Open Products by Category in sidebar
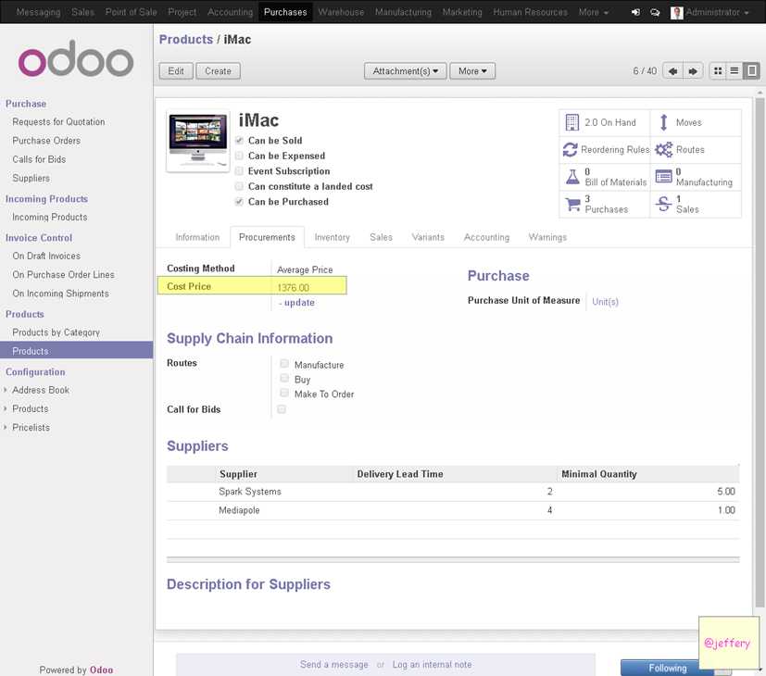Viewport: 766px width, 676px height. [x=57, y=332]
